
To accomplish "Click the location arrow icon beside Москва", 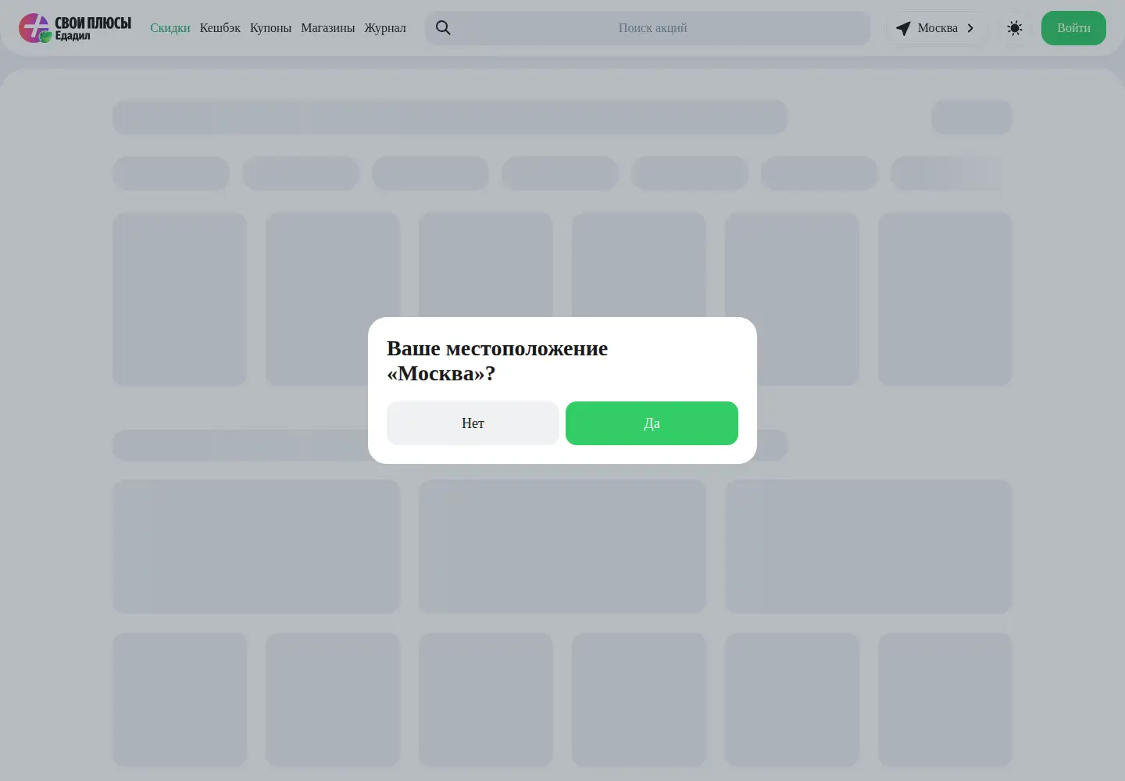I will pos(903,28).
